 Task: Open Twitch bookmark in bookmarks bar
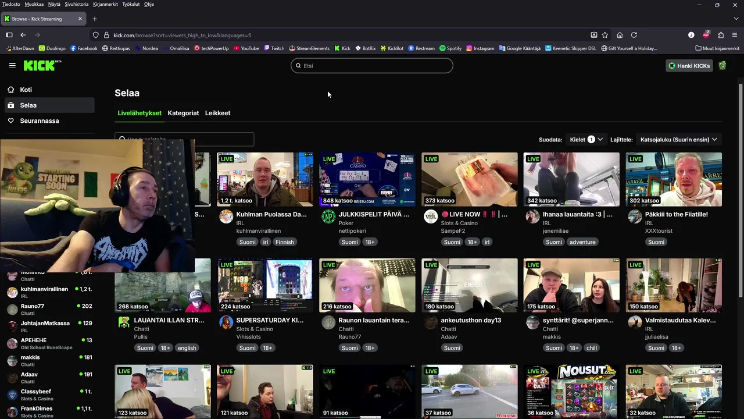tap(274, 48)
